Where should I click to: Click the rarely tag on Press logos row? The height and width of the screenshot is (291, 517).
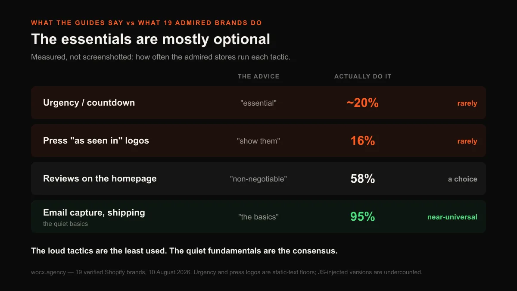coord(467,141)
